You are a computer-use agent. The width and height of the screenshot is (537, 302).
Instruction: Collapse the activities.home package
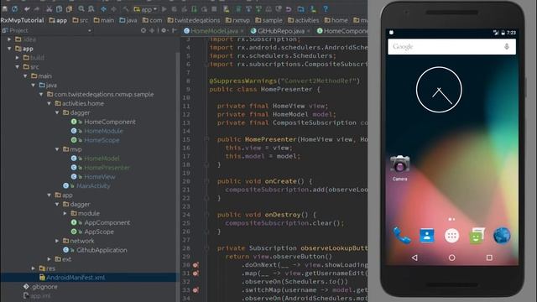click(49, 103)
